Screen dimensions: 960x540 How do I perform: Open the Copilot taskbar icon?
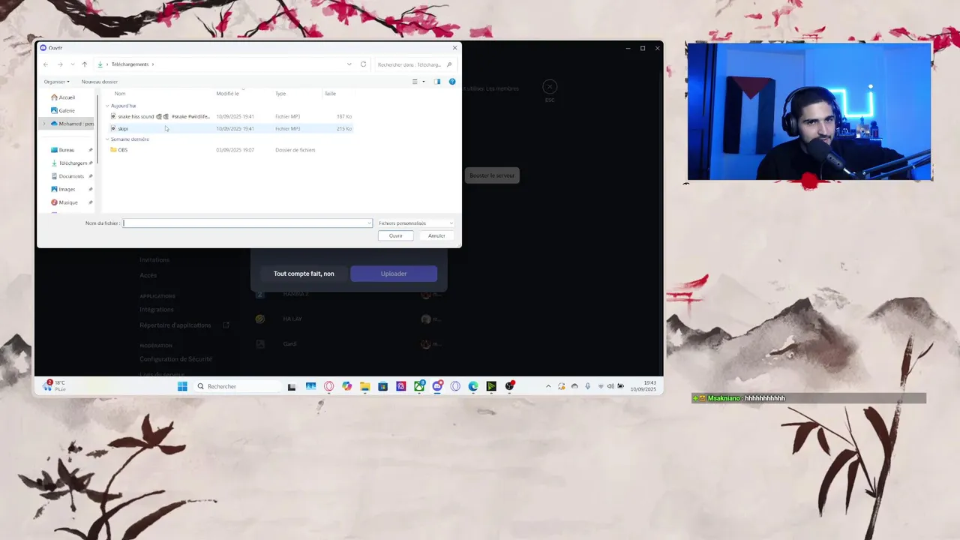tap(346, 386)
